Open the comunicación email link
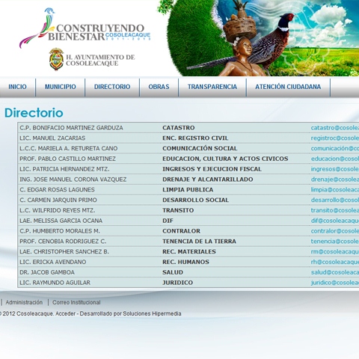The image size is (359, 359). (335, 148)
